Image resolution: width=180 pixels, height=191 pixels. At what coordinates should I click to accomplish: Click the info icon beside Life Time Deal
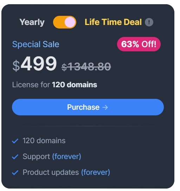pyautogui.click(x=149, y=22)
